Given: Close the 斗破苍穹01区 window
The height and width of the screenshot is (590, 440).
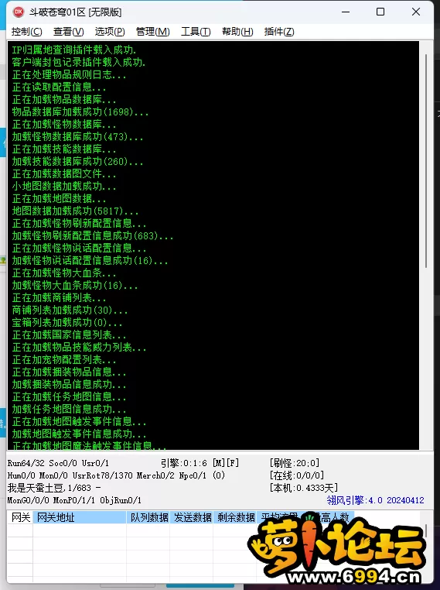Looking at the screenshot, I should coord(415,12).
